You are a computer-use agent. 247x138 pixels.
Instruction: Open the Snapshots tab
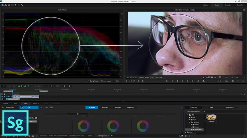tap(193, 107)
